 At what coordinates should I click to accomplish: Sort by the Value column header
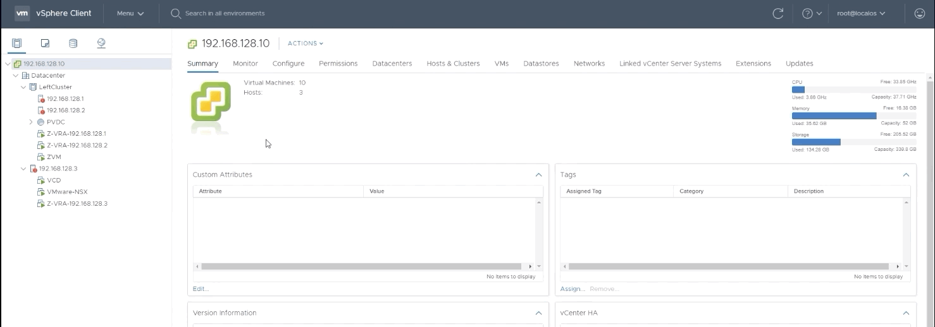tap(454, 191)
